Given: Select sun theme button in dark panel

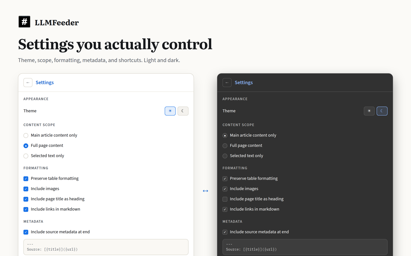Looking at the screenshot, I should click(369, 111).
